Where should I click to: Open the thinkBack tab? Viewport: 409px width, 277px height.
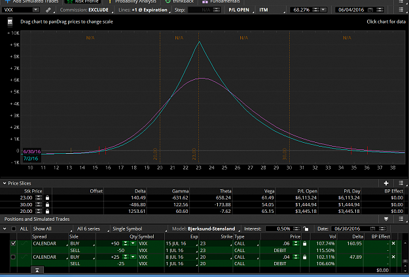tap(180, 1)
